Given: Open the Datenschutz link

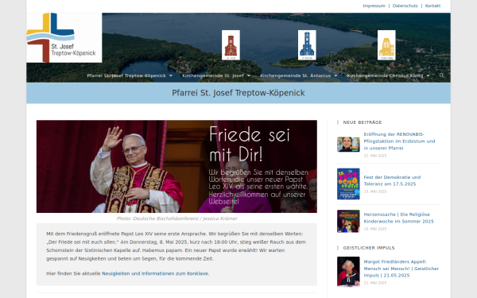Looking at the screenshot, I should (405, 6).
